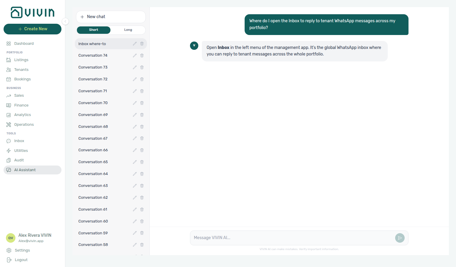456x267 pixels.
Task: Open Listings in the sidebar
Action: coord(32,60)
